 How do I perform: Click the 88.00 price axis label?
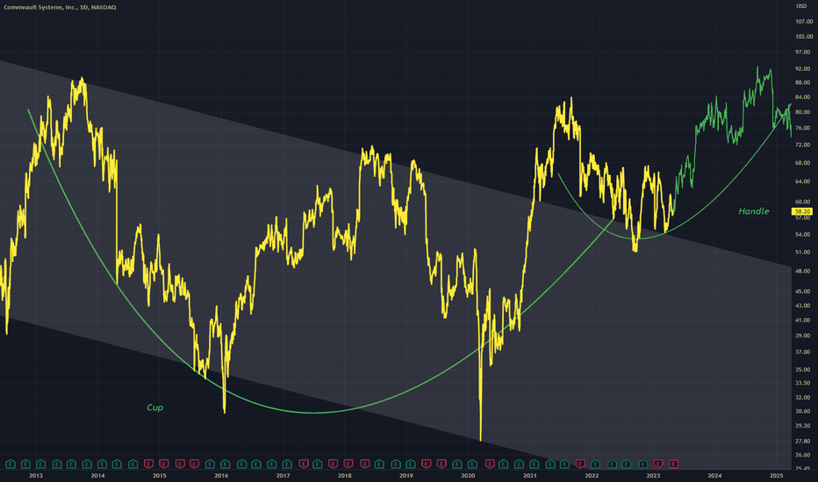(x=804, y=82)
